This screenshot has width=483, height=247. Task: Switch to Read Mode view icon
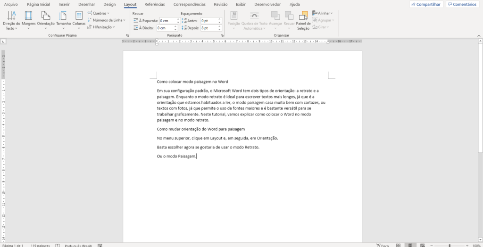(x=398, y=246)
